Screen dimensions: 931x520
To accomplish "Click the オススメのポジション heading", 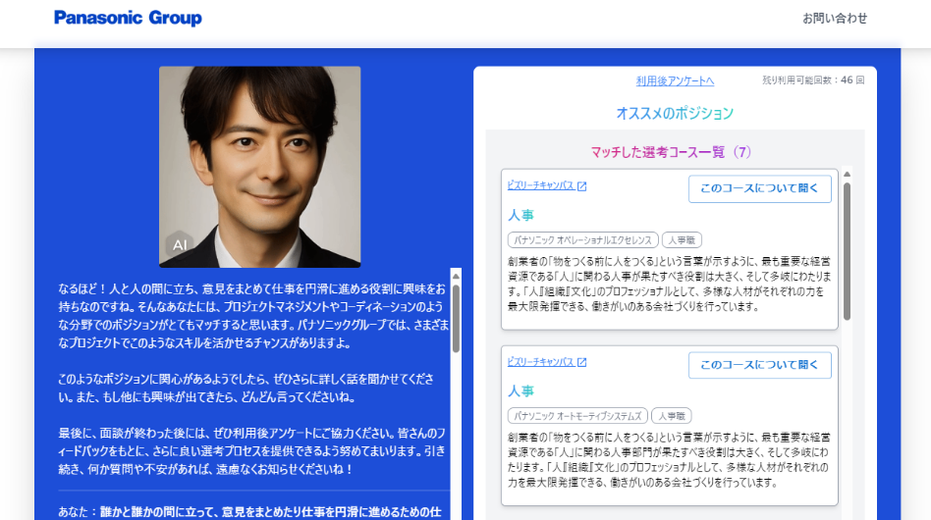I will pos(675,113).
